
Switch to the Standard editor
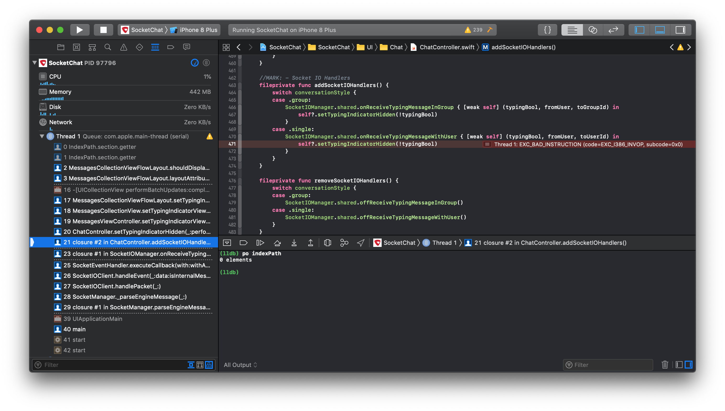point(572,30)
